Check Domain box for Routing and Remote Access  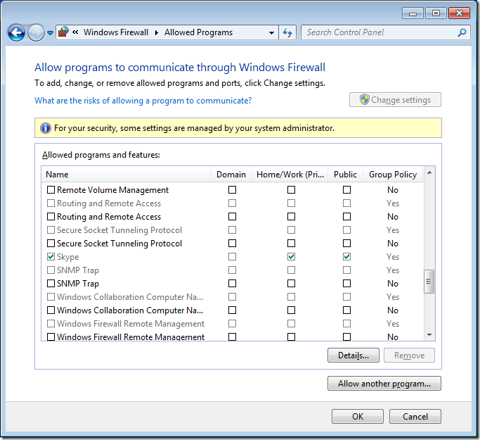tap(232, 217)
